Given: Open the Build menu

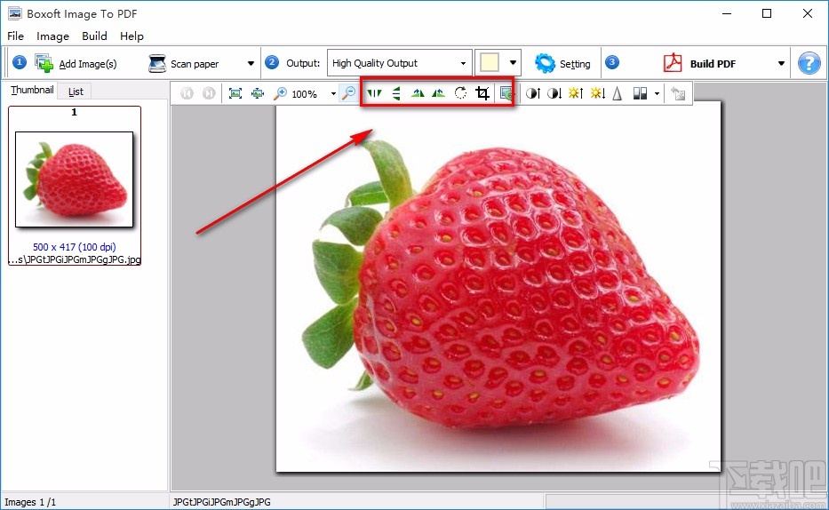Looking at the screenshot, I should pos(95,36).
